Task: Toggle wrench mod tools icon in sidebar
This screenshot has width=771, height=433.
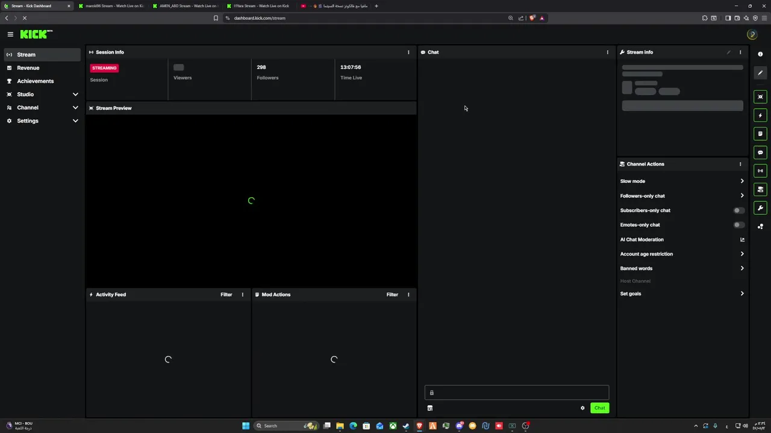Action: (760, 208)
